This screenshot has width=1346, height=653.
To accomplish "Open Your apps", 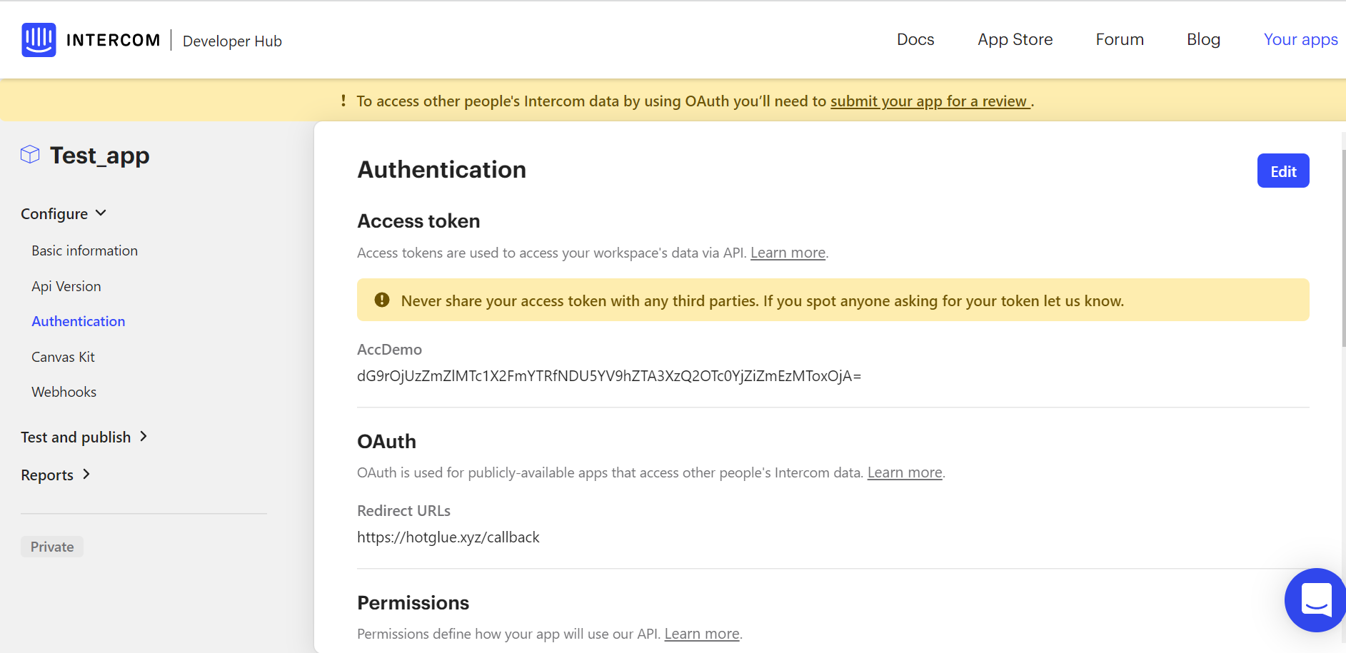I will [1301, 39].
